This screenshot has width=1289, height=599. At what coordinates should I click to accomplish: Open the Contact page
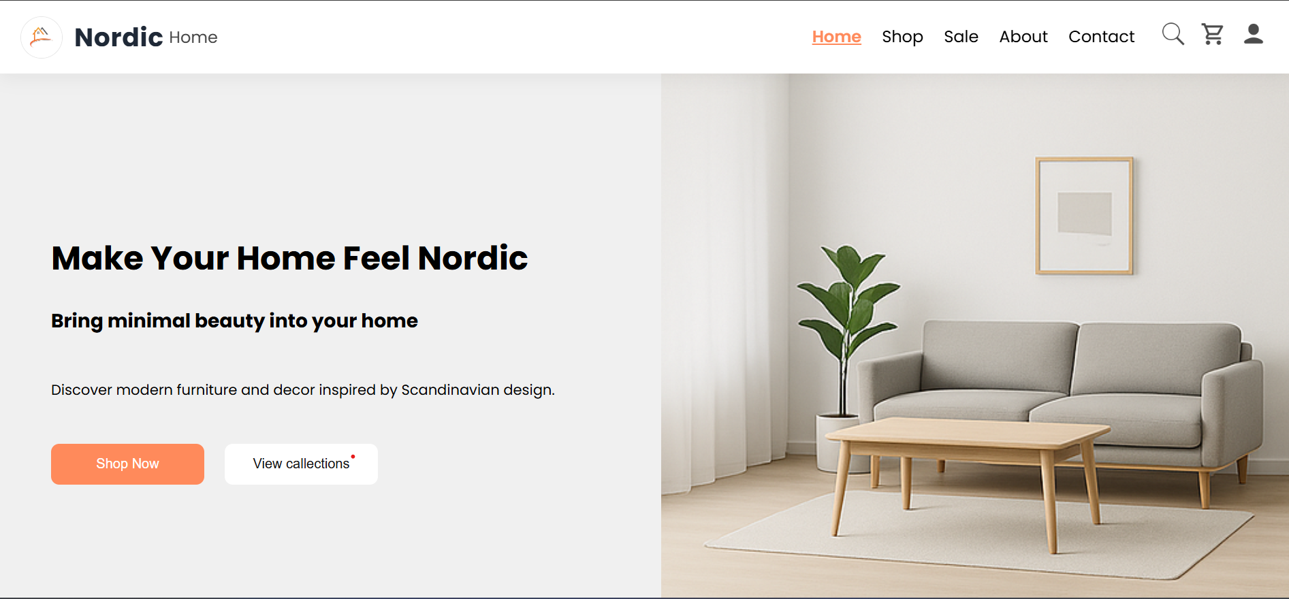1101,37
